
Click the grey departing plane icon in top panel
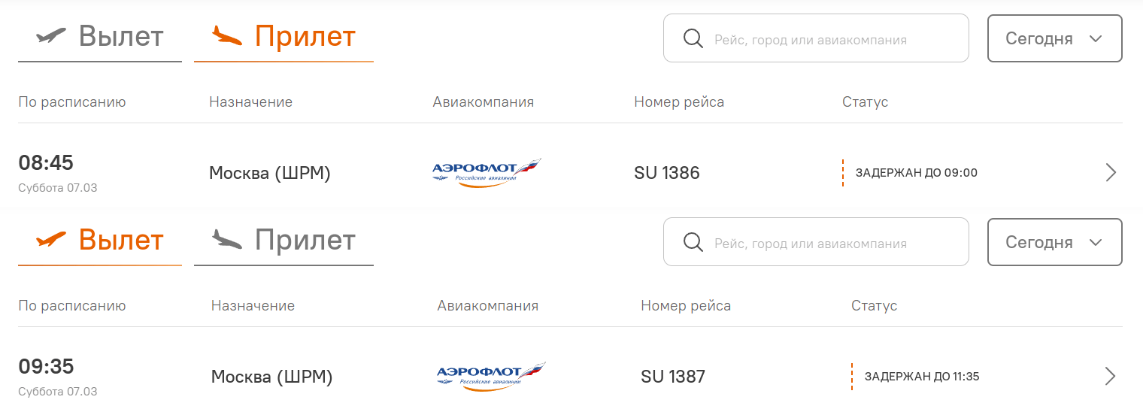(51, 35)
